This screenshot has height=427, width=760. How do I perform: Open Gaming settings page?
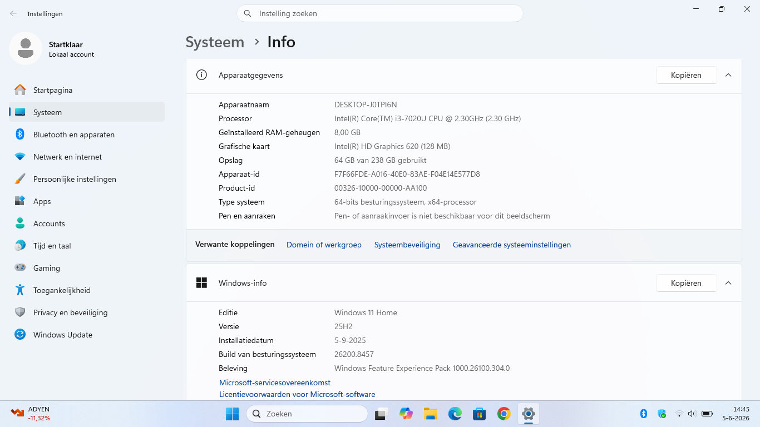click(87, 268)
